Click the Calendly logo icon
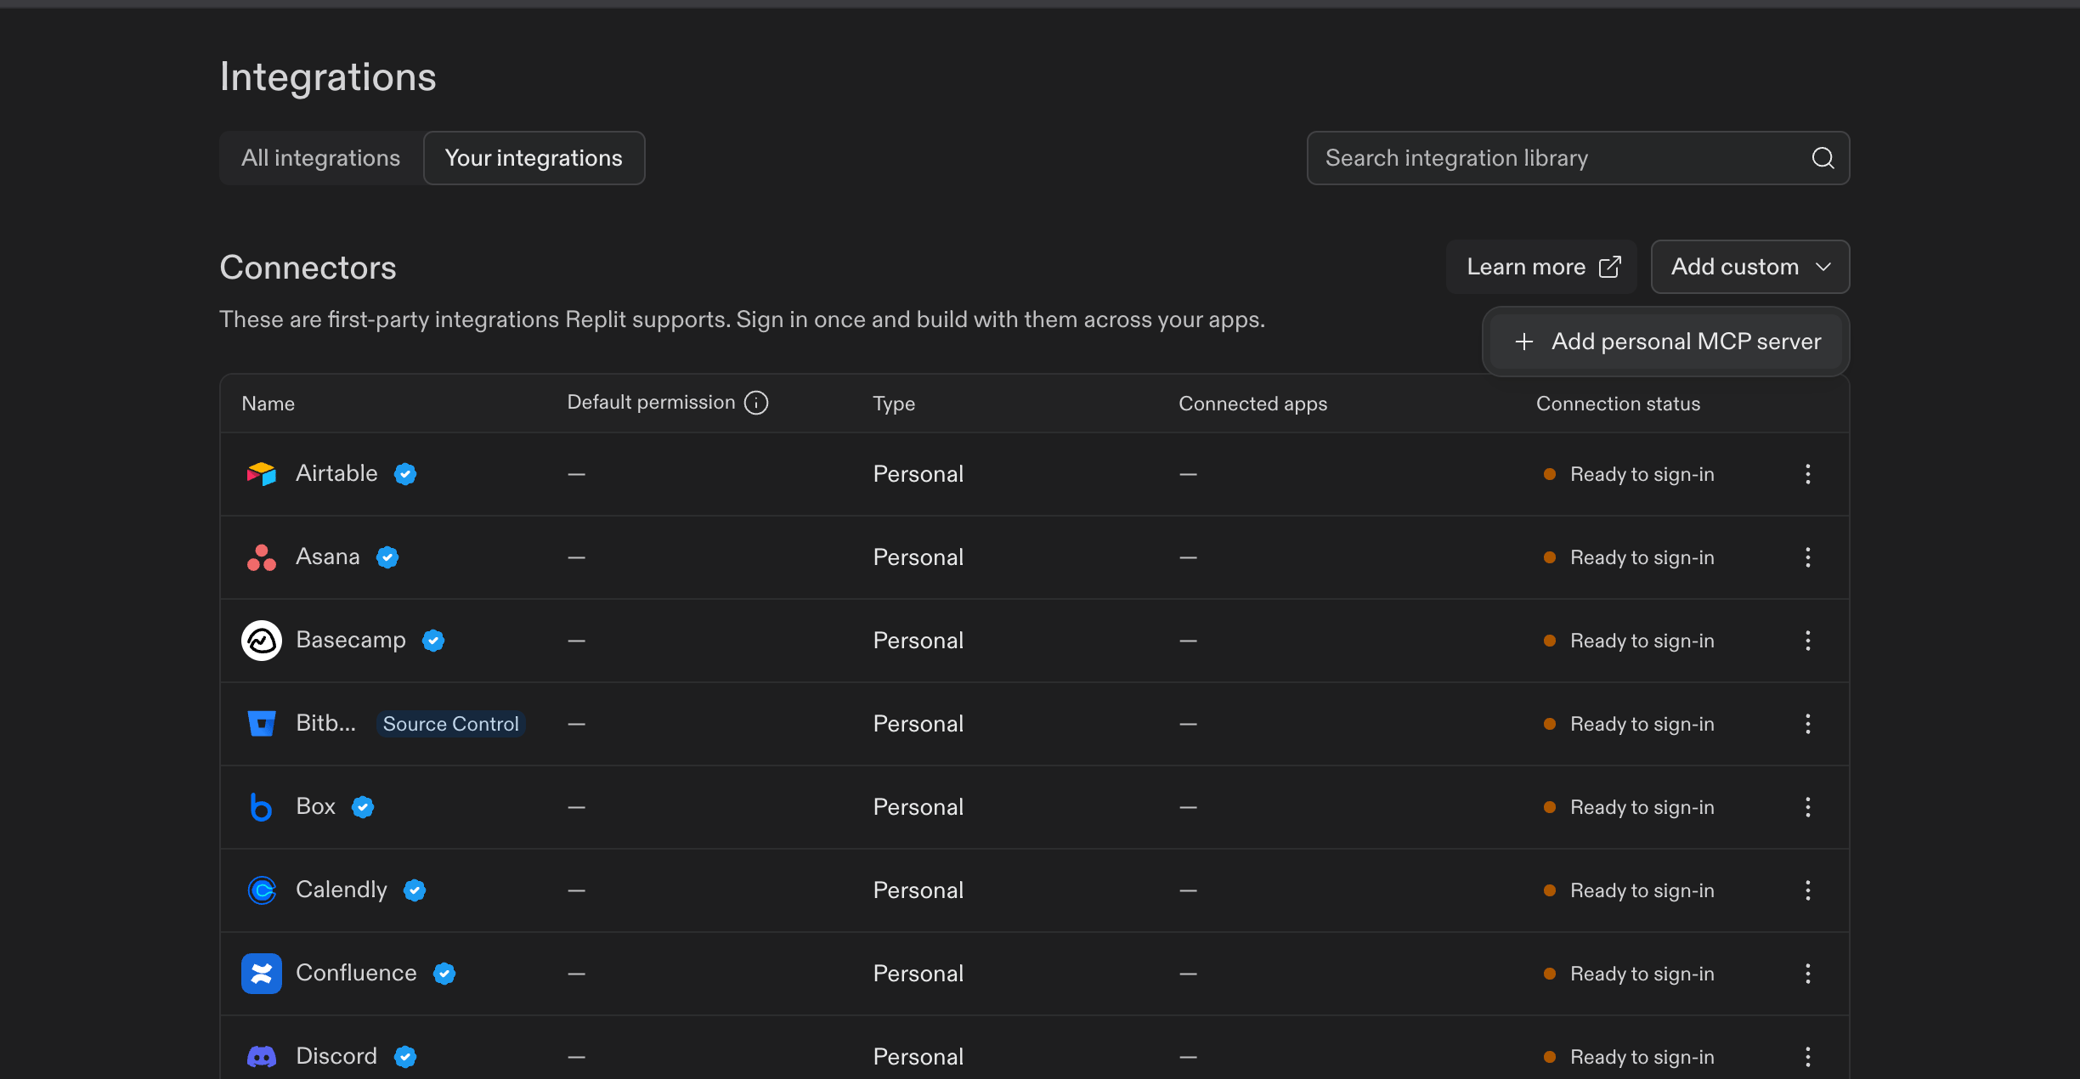 point(262,890)
